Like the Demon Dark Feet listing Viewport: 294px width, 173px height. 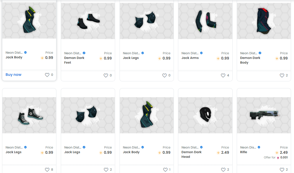point(106,76)
